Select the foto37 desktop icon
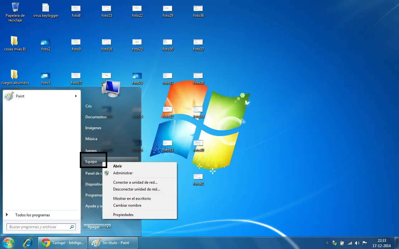399x249 pixels. point(198,45)
